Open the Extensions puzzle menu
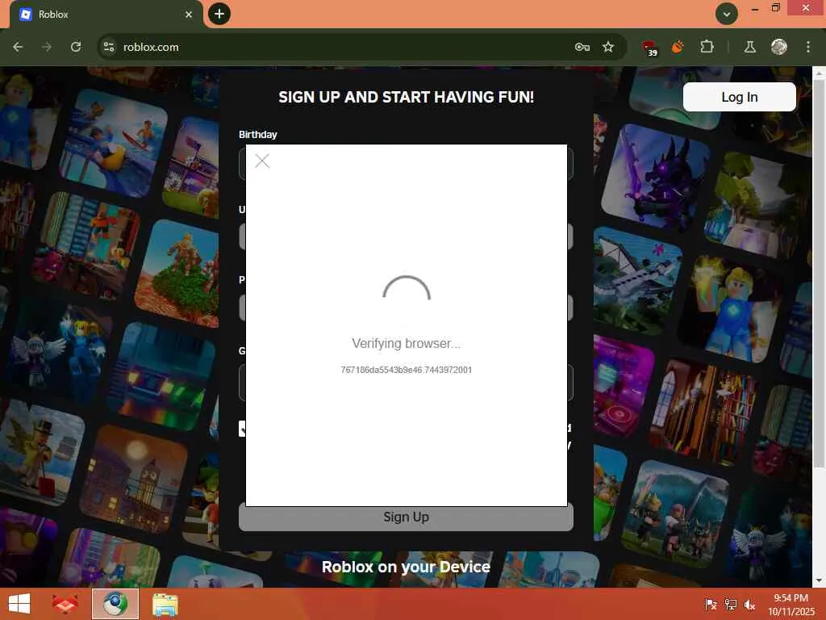 pyautogui.click(x=707, y=47)
